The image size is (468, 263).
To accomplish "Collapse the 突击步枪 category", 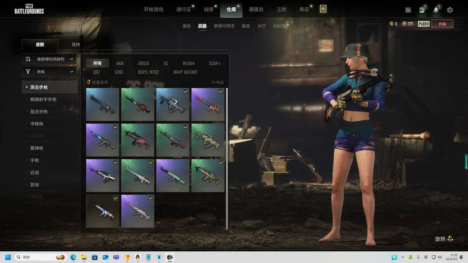I will pos(49,87).
